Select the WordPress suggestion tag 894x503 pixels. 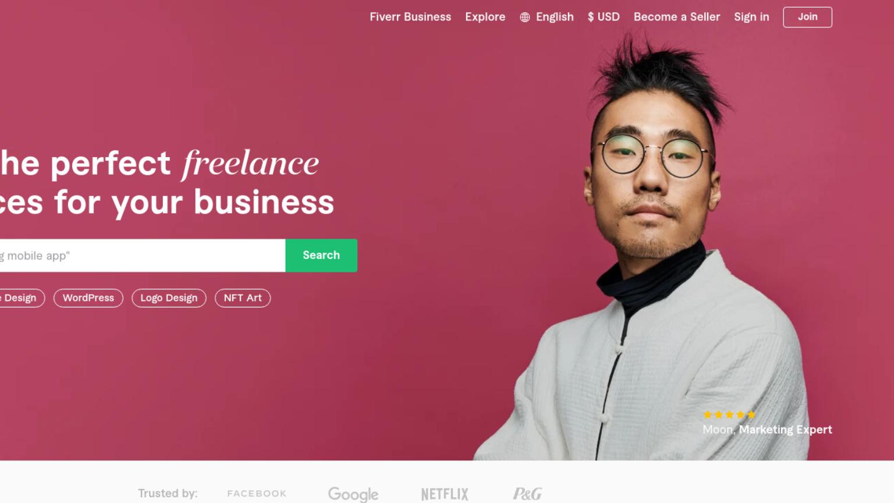[x=88, y=298]
